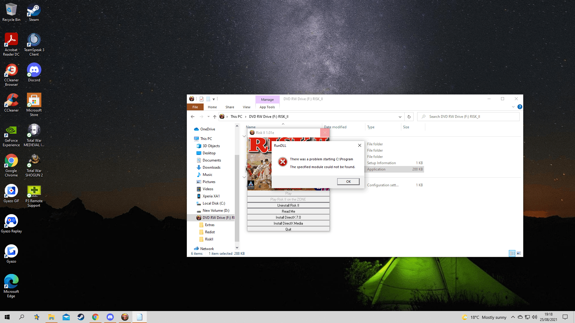The height and width of the screenshot is (323, 575).
Task: Close the RunDLL error dialog with X
Action: (x=359, y=145)
